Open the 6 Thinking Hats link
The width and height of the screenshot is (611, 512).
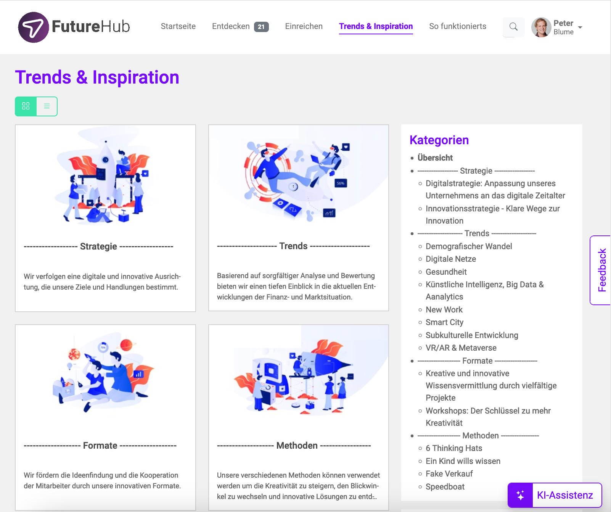click(454, 448)
